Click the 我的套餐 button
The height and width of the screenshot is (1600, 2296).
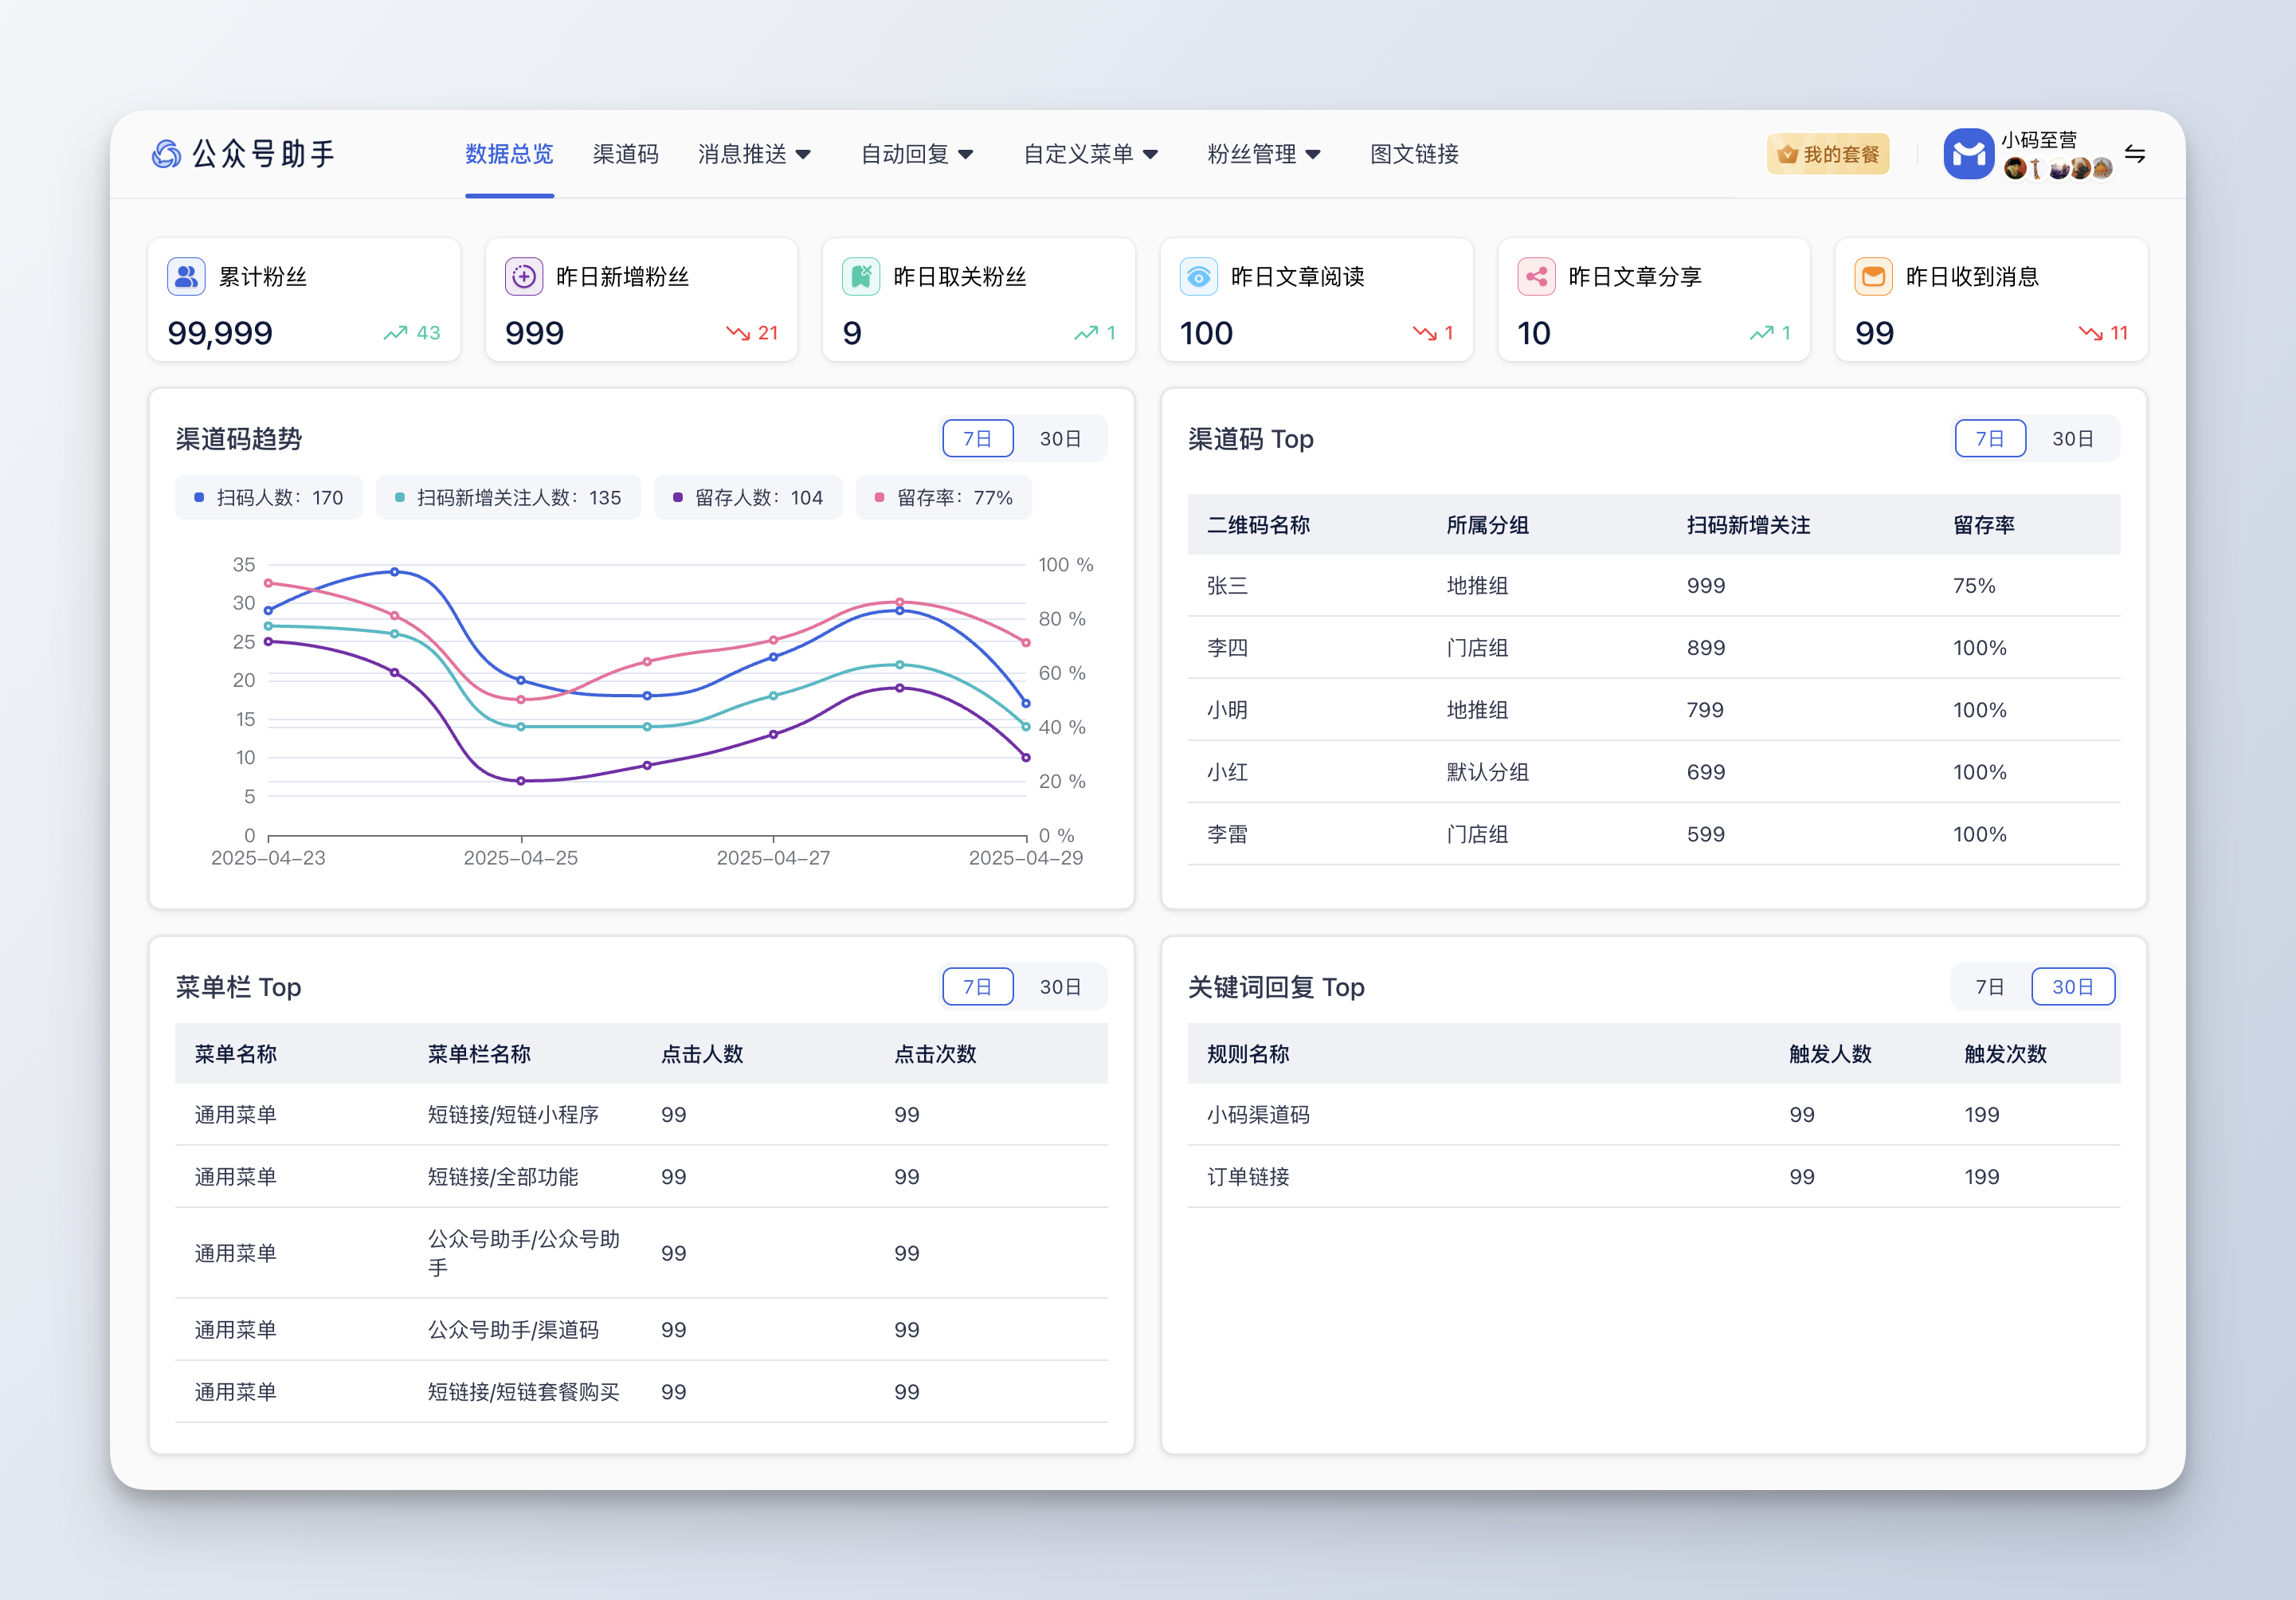coord(1828,154)
